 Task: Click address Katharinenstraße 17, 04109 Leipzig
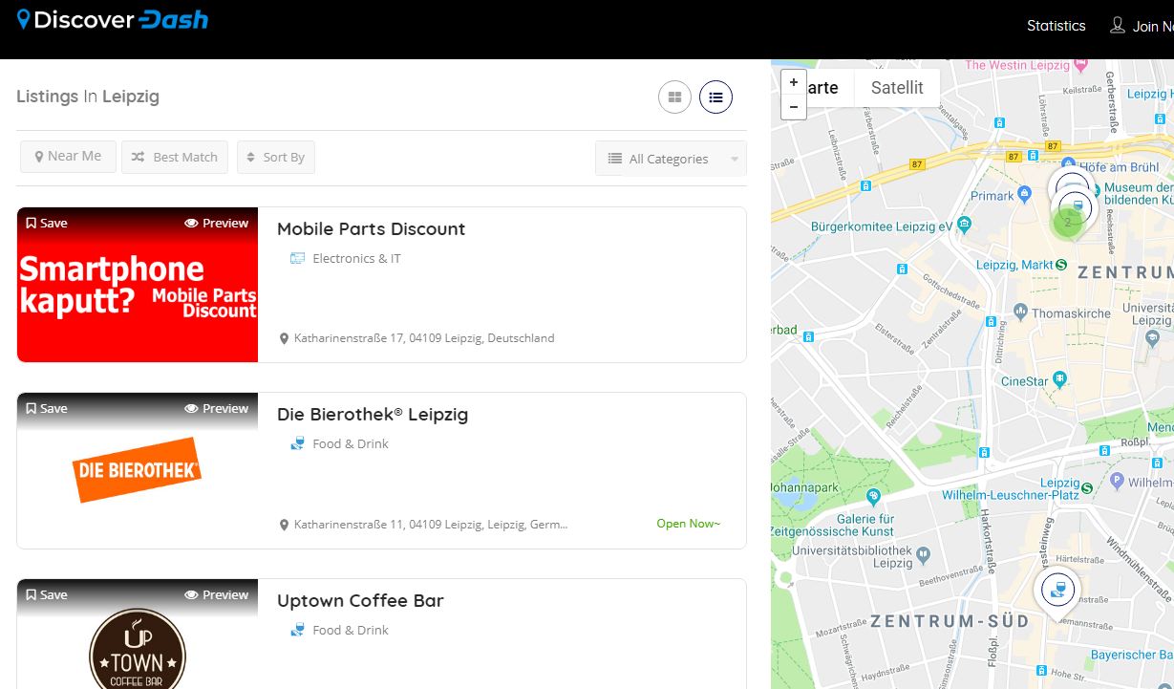(424, 338)
